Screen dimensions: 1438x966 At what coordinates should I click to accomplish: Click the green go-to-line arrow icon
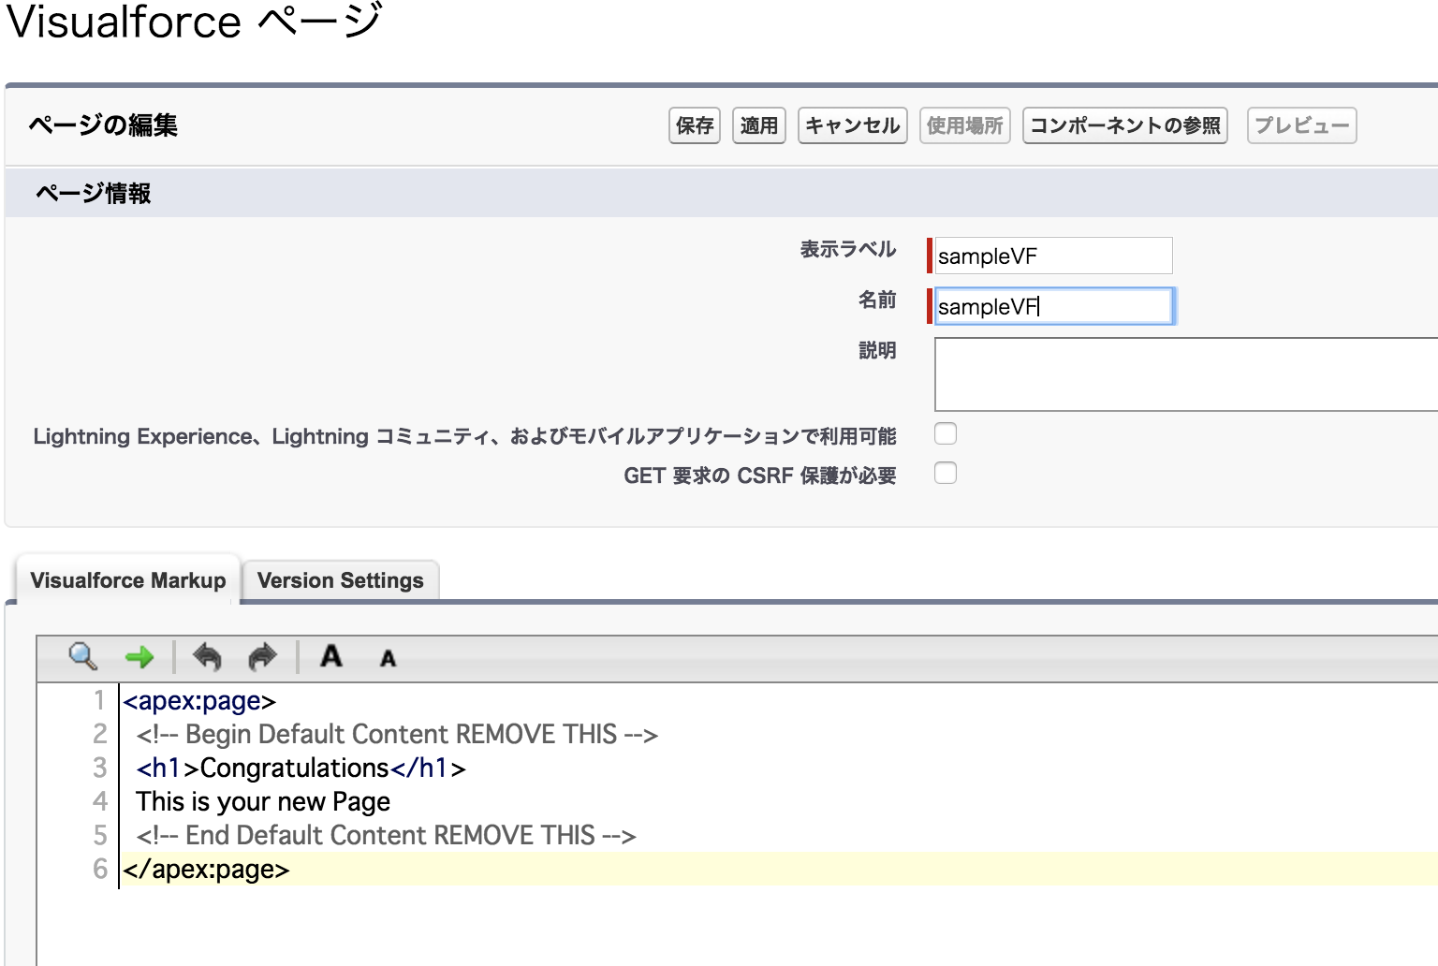[x=139, y=658]
